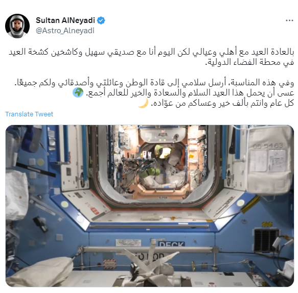Click the DECK label in the photo
The image size is (298, 293).
[x=172, y=244]
